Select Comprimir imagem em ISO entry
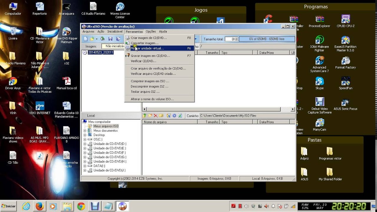Viewport: 377px width, 212px height. [x=159, y=81]
